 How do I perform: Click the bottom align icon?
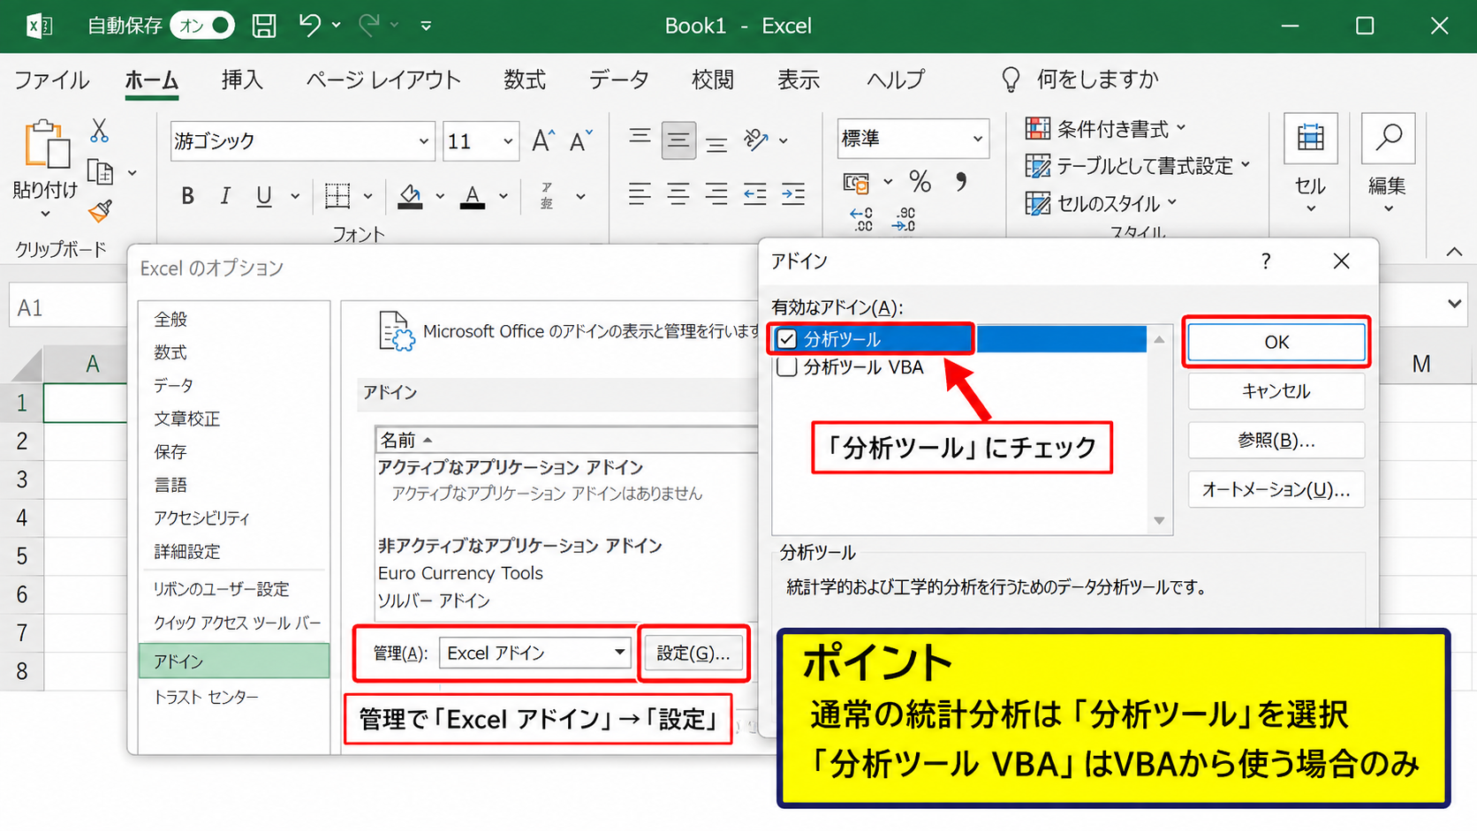[716, 144]
